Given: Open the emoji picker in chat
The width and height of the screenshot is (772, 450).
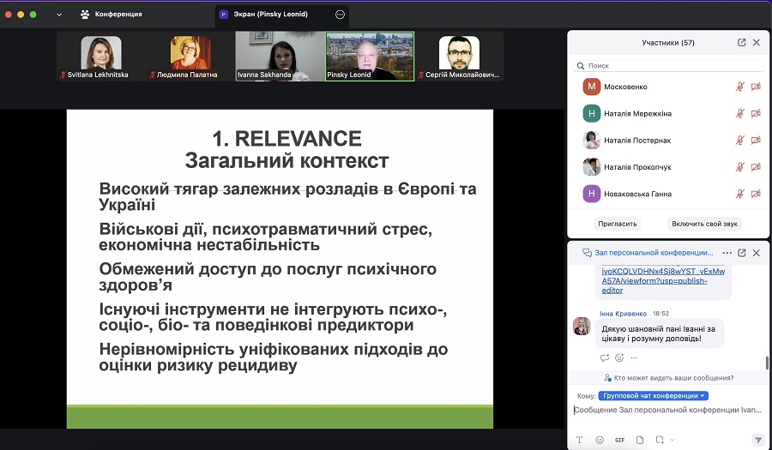Looking at the screenshot, I should [599, 440].
